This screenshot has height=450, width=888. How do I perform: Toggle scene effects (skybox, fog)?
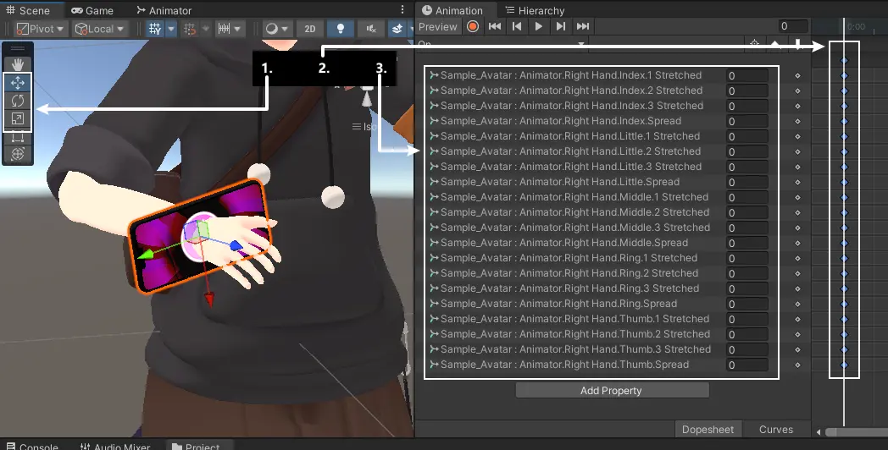point(397,29)
